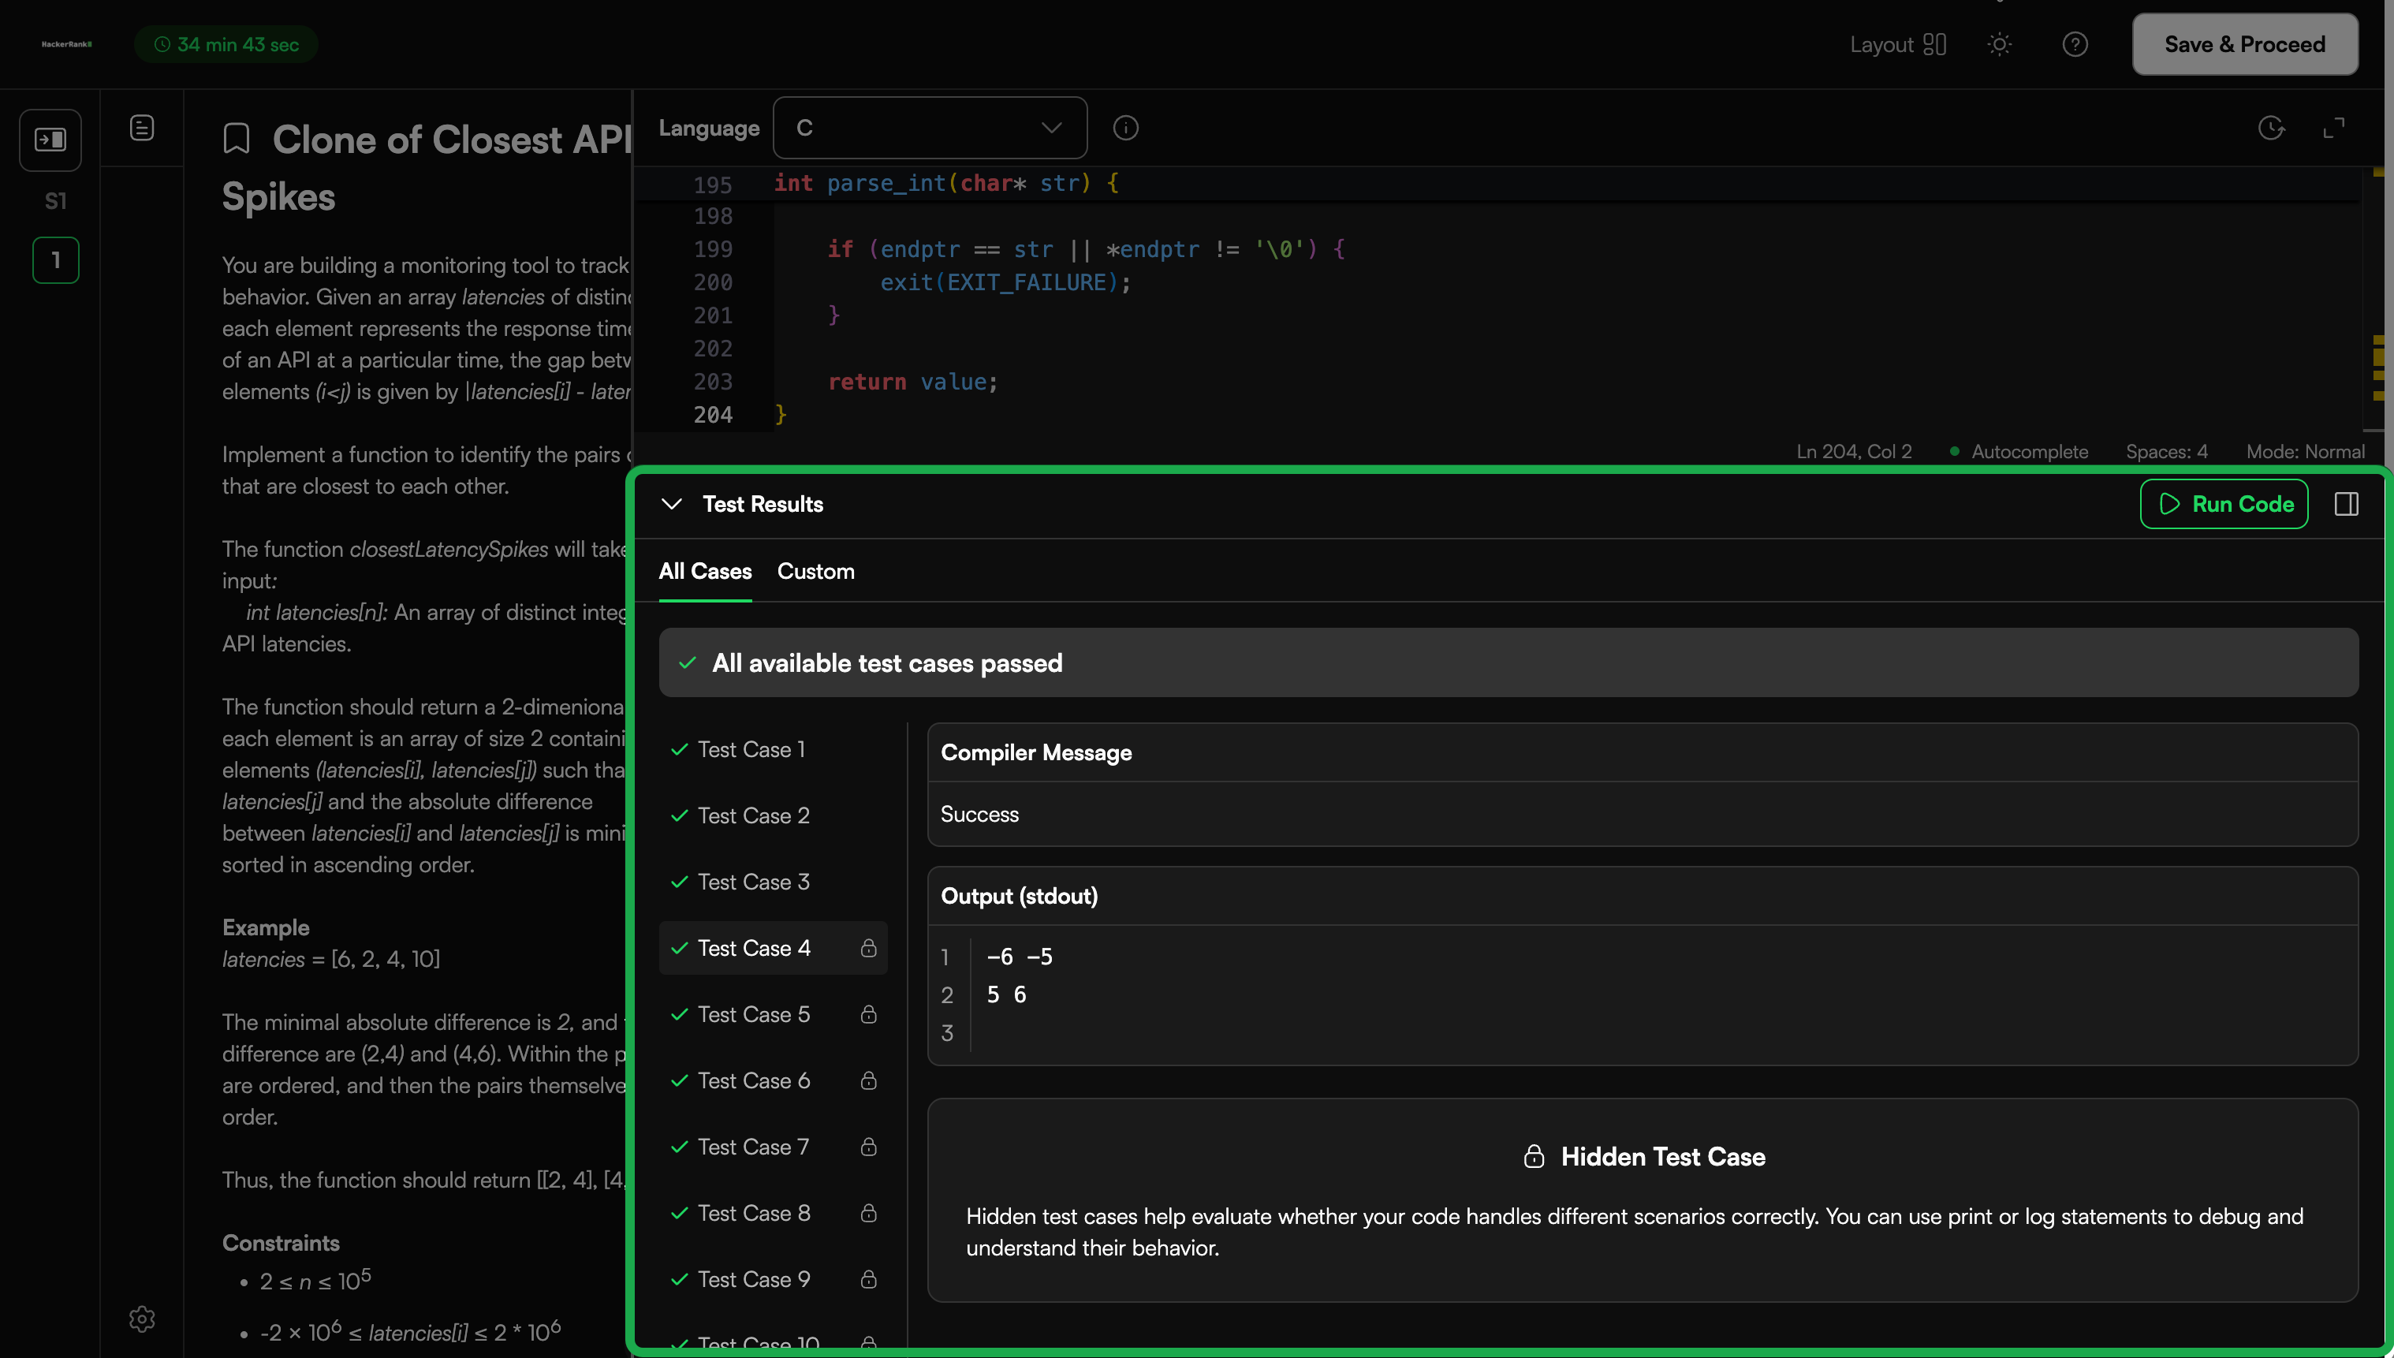Screen dimensions: 2394x1358
Task: Open the C language dropdown
Action: (x=930, y=128)
